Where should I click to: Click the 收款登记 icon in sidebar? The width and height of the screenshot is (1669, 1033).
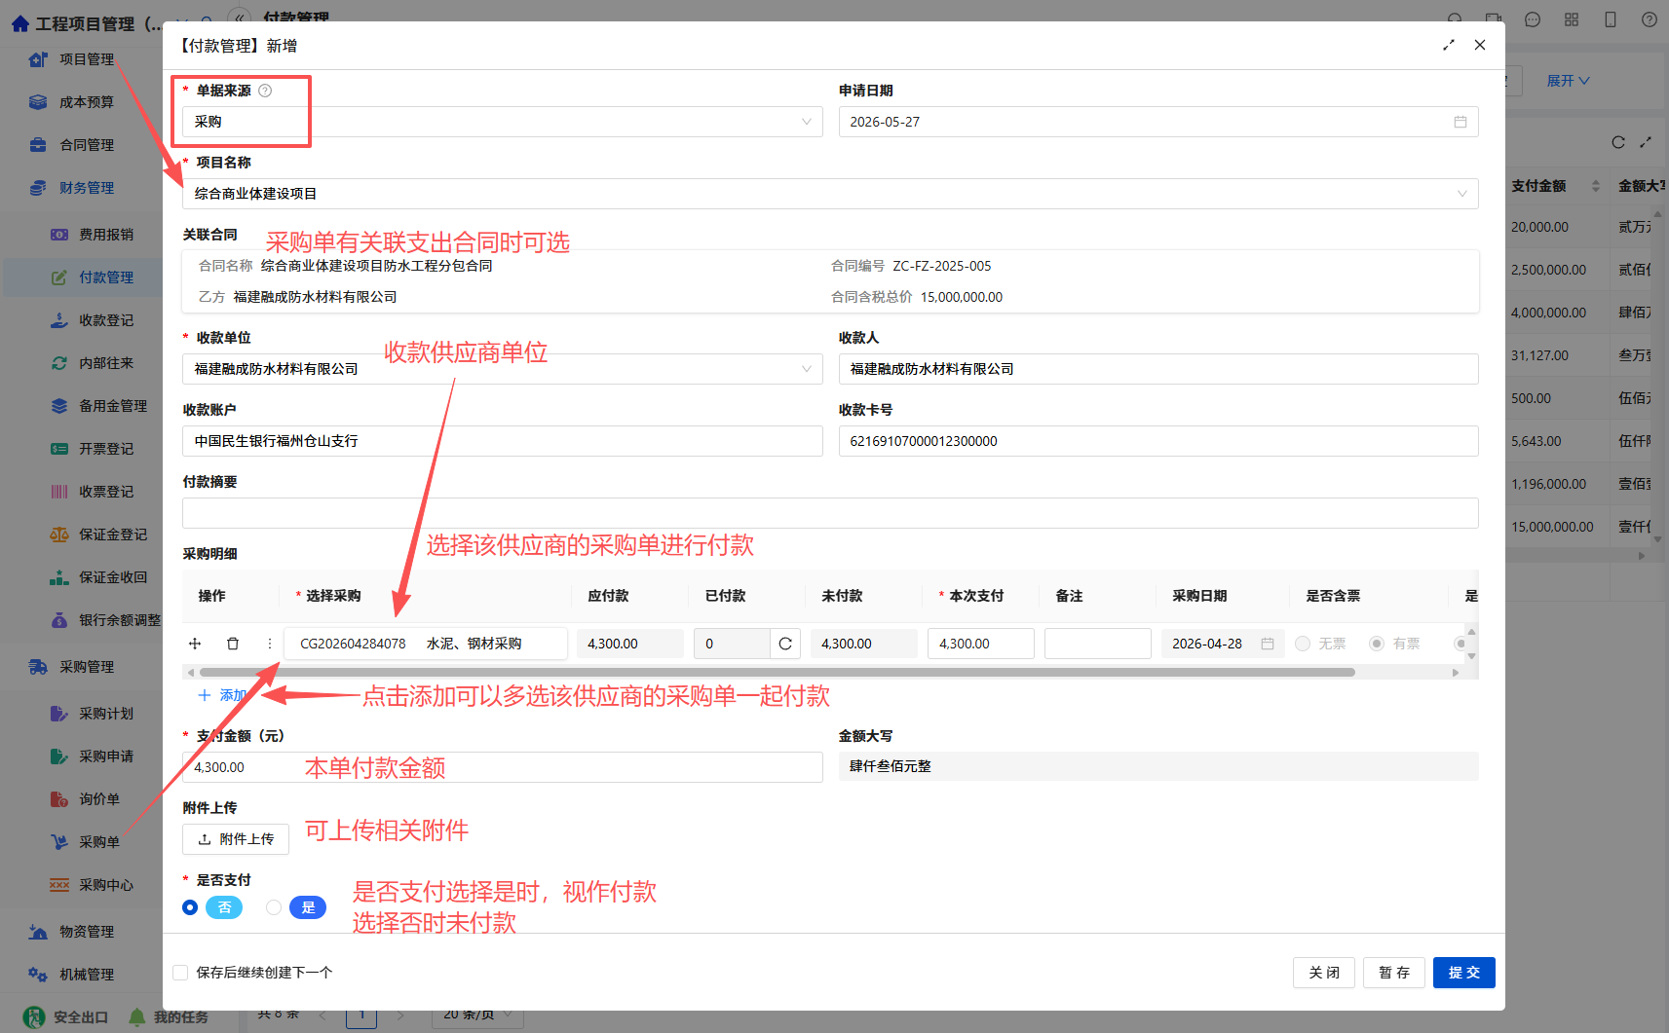(x=59, y=320)
